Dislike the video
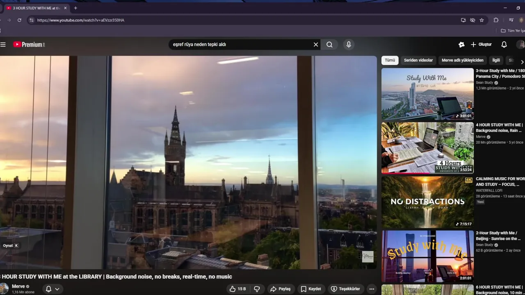525x295 pixels. coord(257,289)
